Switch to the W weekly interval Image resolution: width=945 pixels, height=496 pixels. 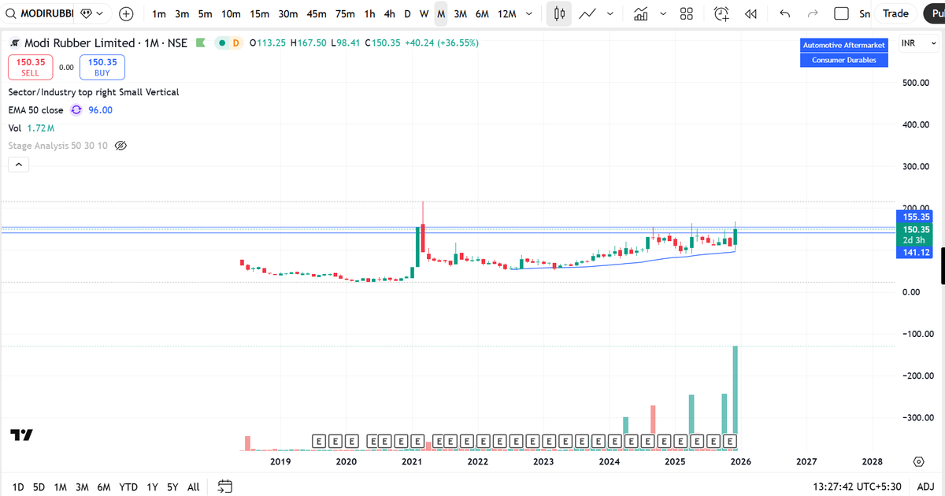point(424,13)
